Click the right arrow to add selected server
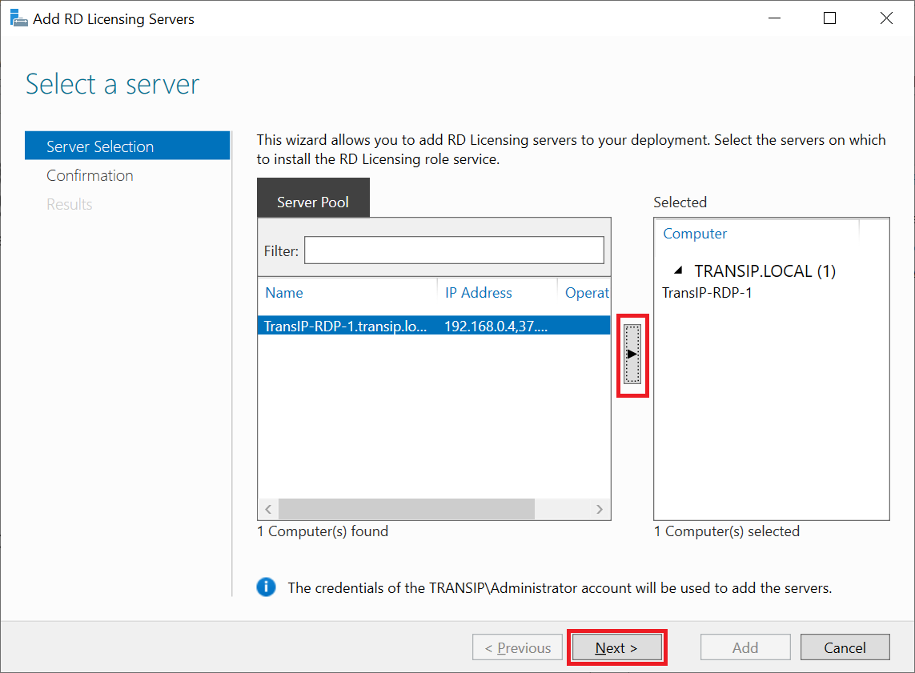Image resolution: width=915 pixels, height=673 pixels. click(x=632, y=354)
